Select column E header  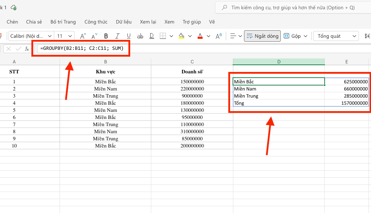coord(347,62)
